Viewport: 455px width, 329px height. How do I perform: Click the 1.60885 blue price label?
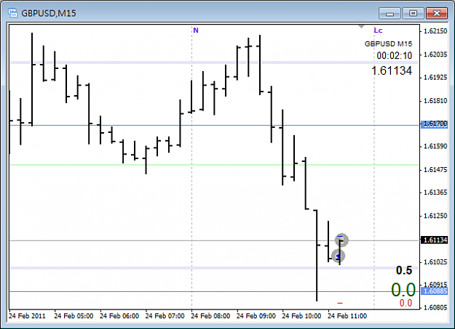435,291
